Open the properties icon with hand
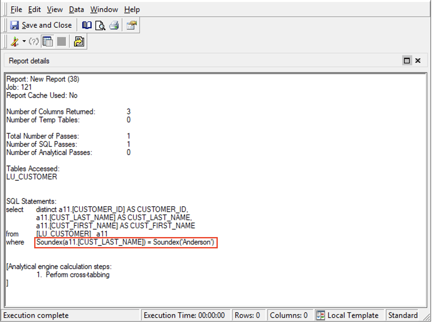Viewport: 433px width, 323px height. 132,25
